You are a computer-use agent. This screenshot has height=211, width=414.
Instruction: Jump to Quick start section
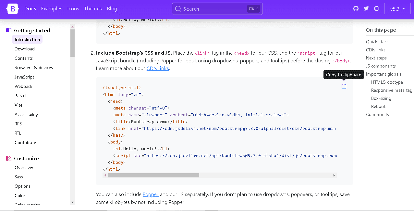click(377, 42)
